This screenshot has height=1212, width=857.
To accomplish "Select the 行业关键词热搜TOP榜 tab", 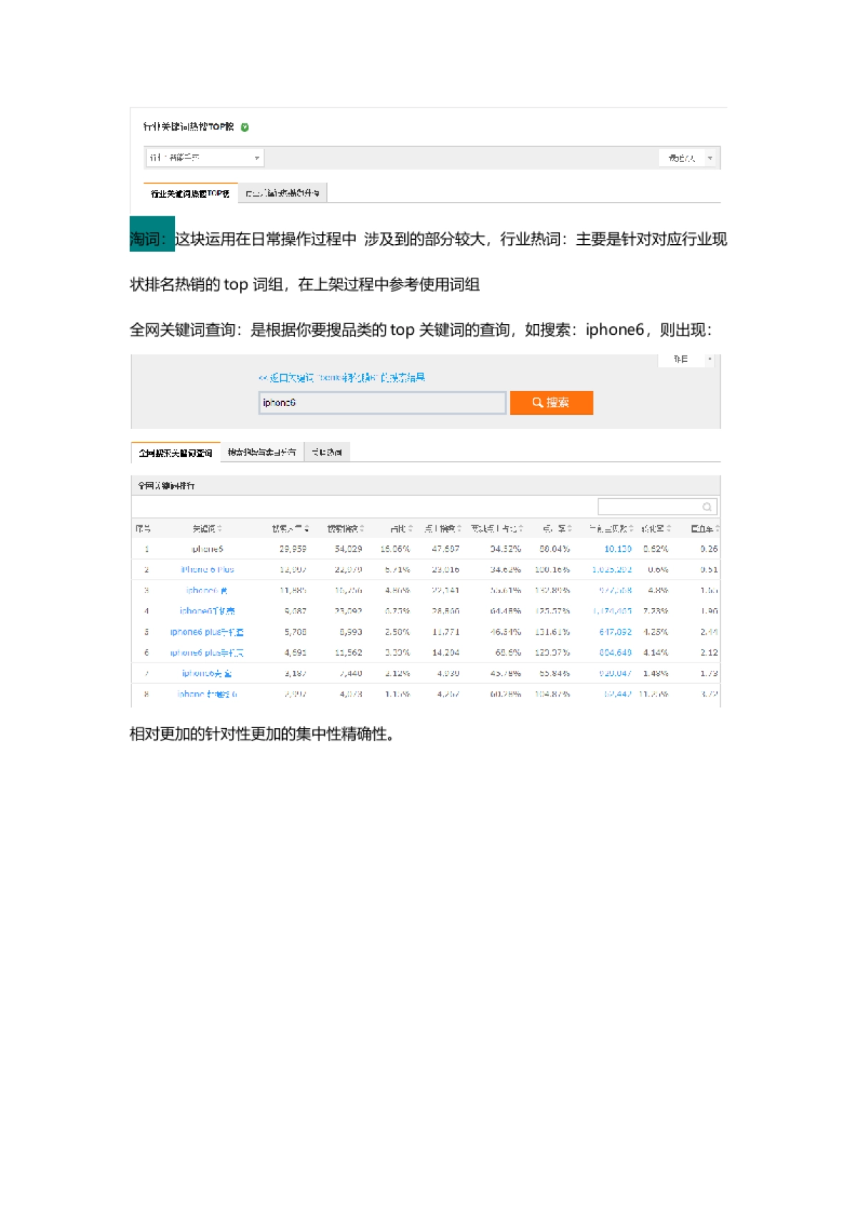I will click(x=191, y=193).
